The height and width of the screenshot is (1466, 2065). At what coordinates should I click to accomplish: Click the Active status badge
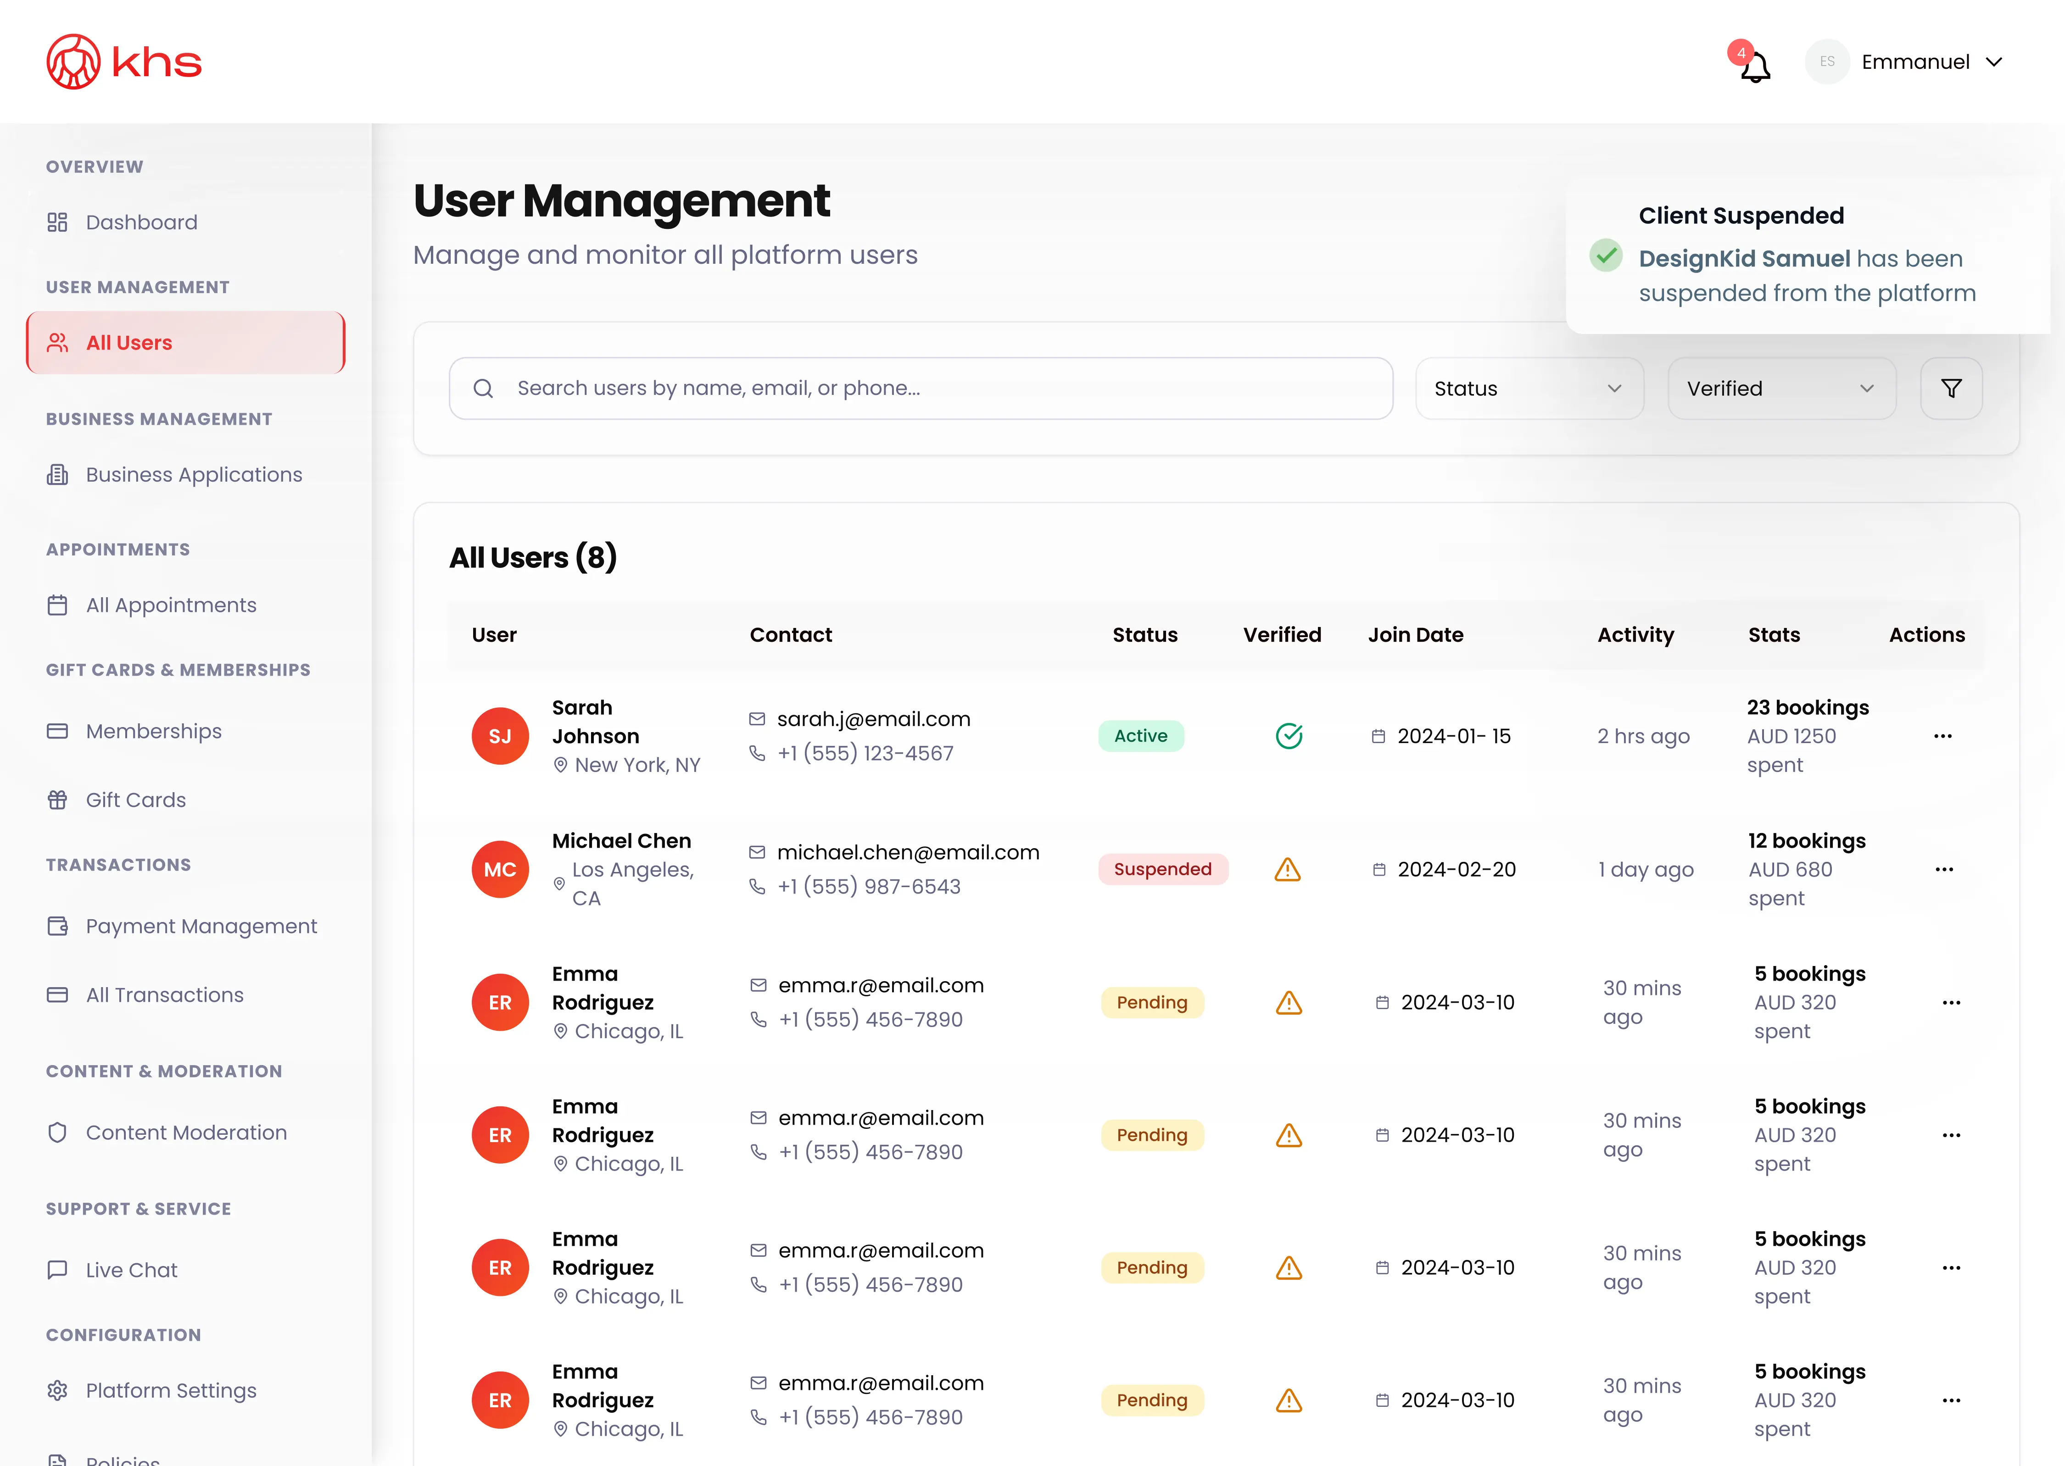pyautogui.click(x=1140, y=736)
